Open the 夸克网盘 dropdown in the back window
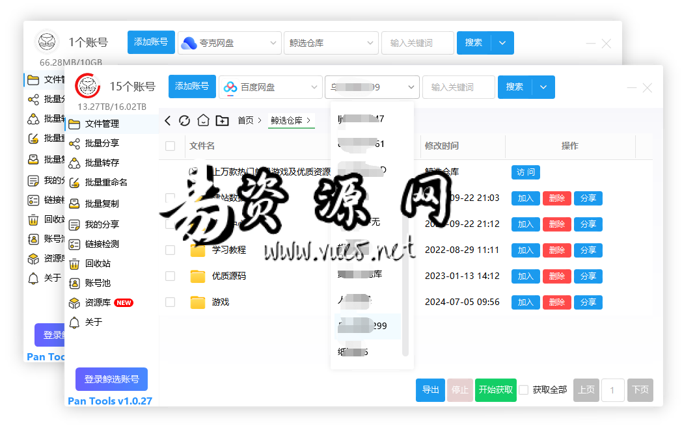This screenshot has height=439, width=682. (x=230, y=43)
